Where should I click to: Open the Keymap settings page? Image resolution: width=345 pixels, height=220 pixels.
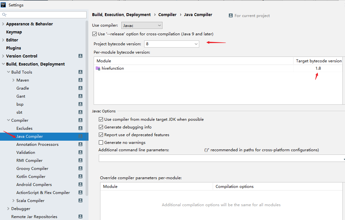click(x=14, y=32)
